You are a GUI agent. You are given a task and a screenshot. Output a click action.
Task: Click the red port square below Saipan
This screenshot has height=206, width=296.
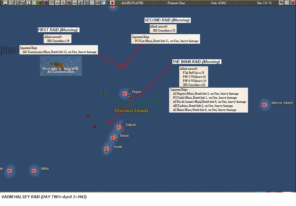(123, 129)
